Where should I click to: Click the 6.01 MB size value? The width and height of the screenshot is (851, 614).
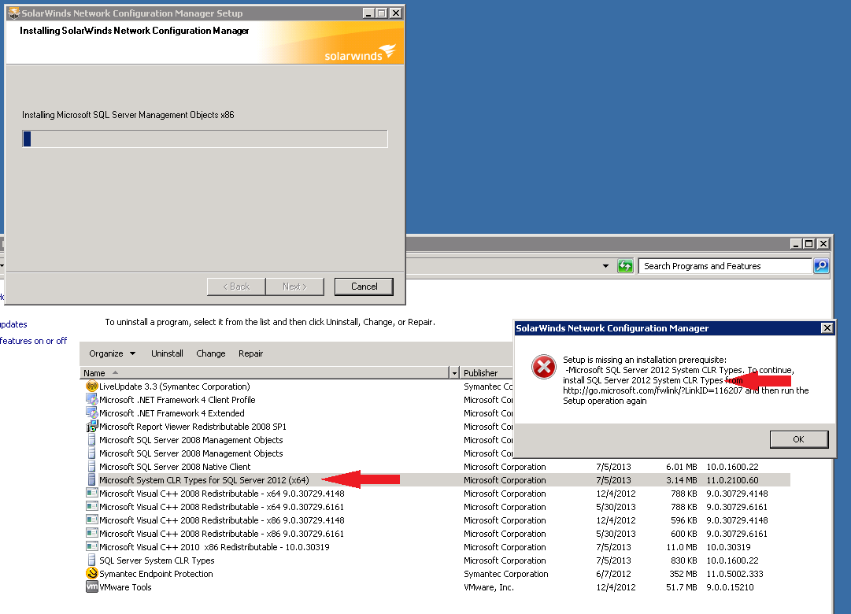(x=681, y=467)
